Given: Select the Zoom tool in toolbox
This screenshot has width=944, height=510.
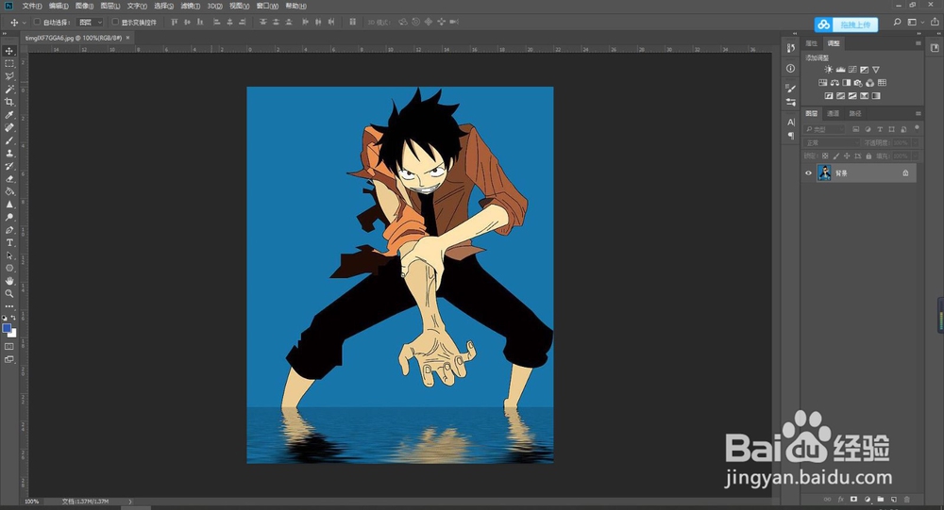Looking at the screenshot, I should [9, 293].
